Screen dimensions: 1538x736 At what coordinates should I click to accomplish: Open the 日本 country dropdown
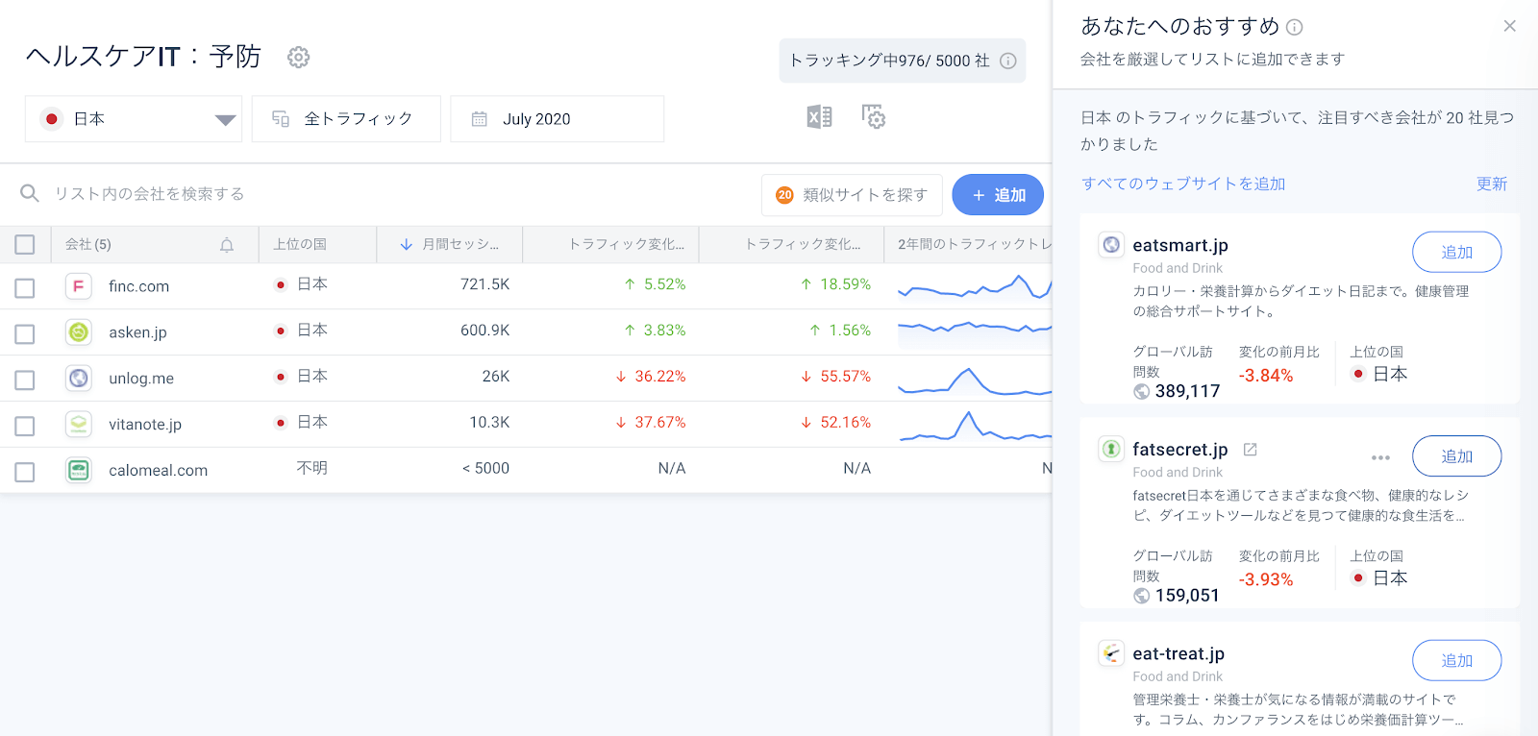pyautogui.click(x=134, y=119)
